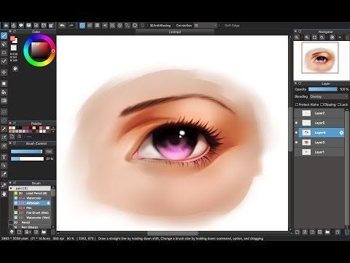This screenshot has width=350, height=263.
Task: Select the Move tool
Action: point(4,72)
